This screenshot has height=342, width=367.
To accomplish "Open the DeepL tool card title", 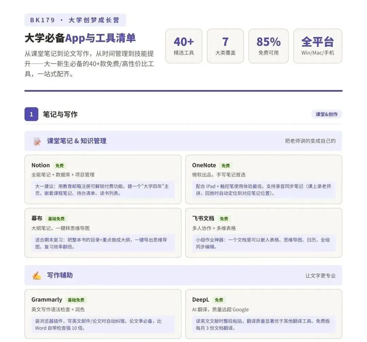I will tap(200, 300).
